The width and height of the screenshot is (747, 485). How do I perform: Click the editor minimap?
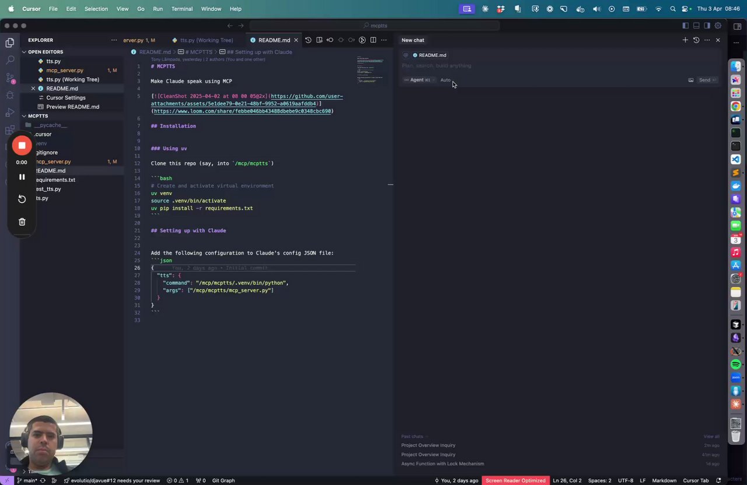tap(371, 70)
